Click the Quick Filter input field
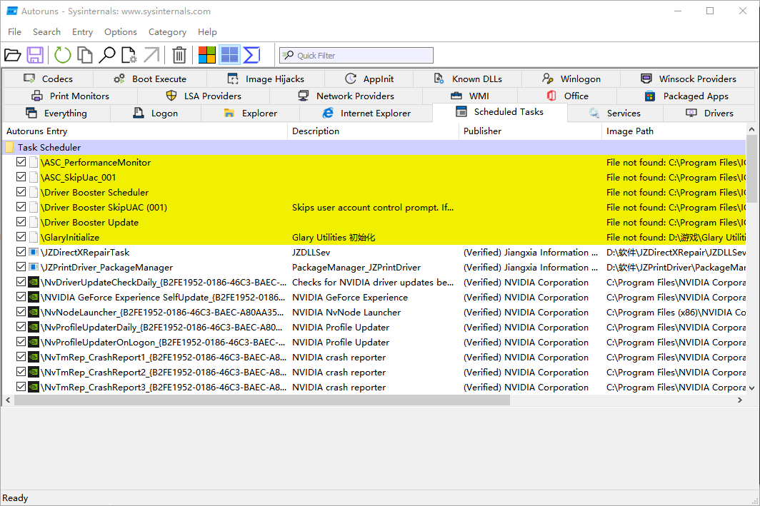Viewport: 760px width, 506px height. pos(356,55)
